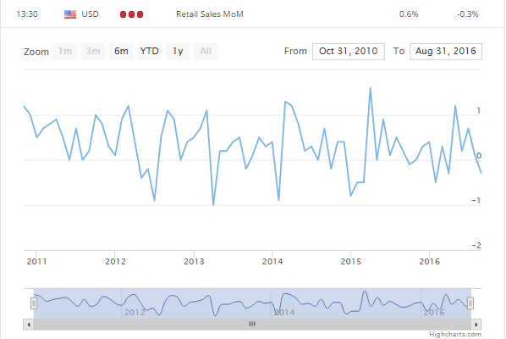The image size is (506, 339).
Task: Edit the To date Aug 31, 2016
Action: click(x=446, y=52)
